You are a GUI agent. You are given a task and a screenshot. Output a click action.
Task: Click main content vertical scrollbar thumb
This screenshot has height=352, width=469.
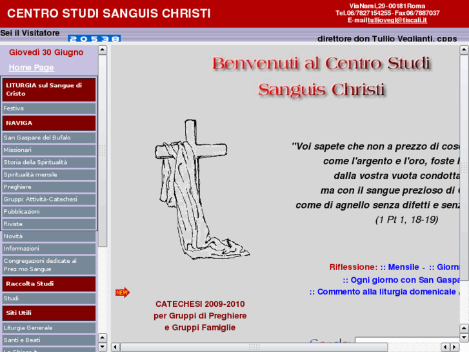coord(464,168)
